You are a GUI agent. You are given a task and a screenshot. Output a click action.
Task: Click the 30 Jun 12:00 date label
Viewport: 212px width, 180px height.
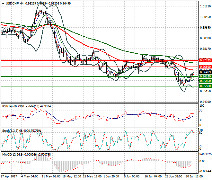(x=195, y=176)
